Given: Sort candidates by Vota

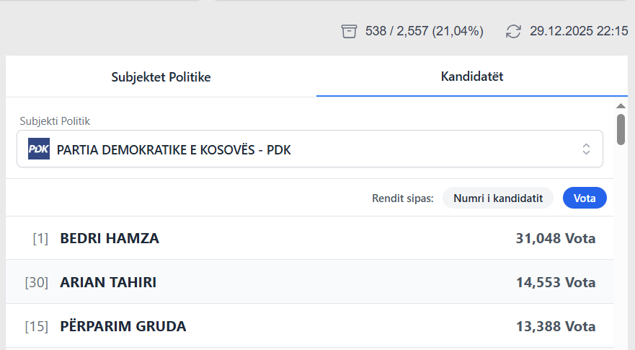Looking at the screenshot, I should (584, 198).
